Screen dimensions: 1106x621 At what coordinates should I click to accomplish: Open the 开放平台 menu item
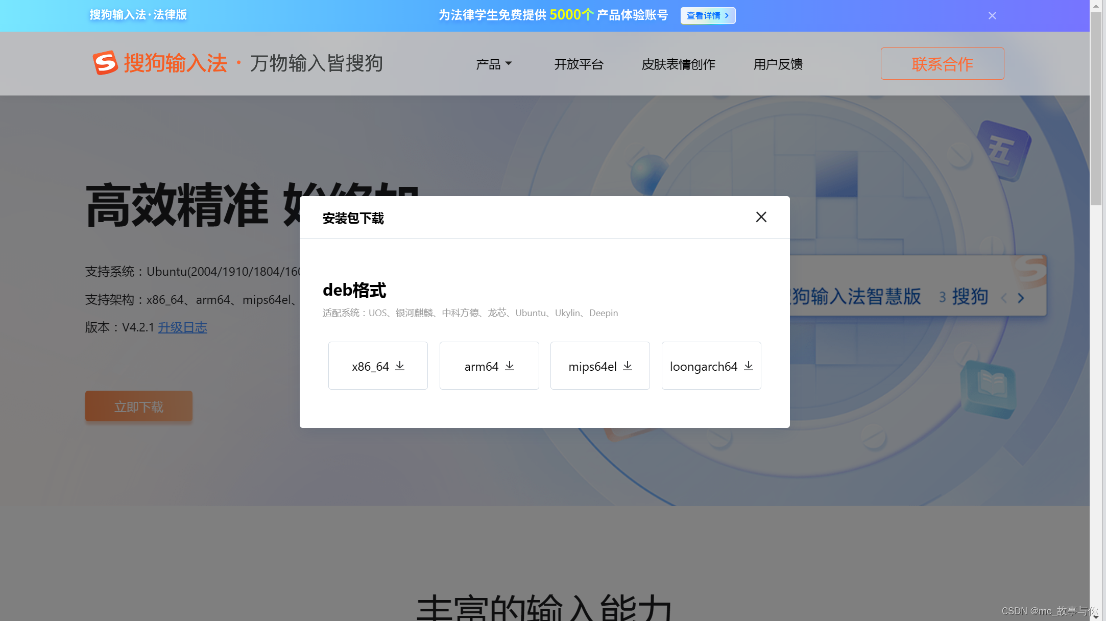pyautogui.click(x=579, y=64)
